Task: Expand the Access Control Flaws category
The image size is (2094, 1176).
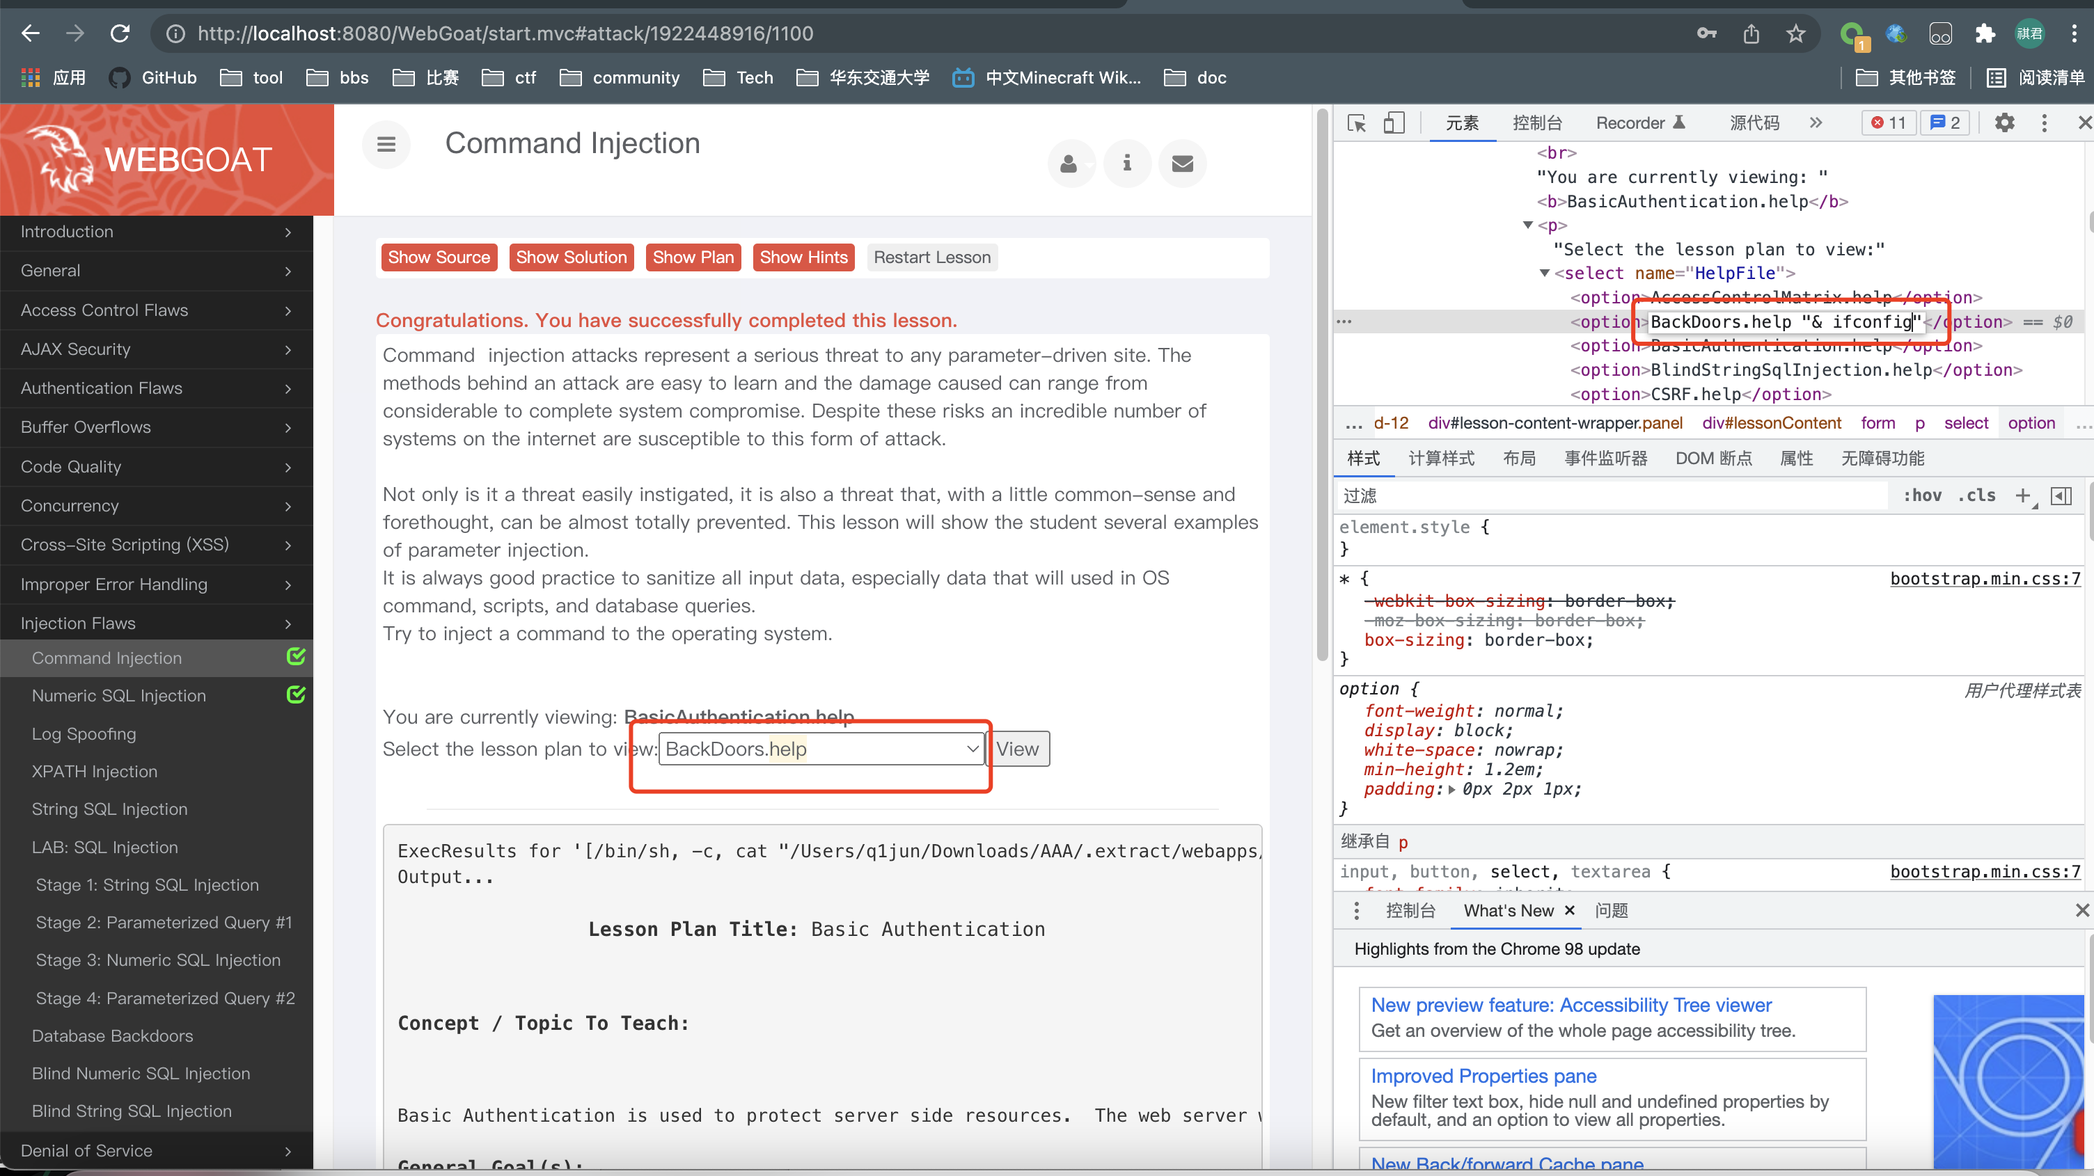Action: click(x=156, y=310)
